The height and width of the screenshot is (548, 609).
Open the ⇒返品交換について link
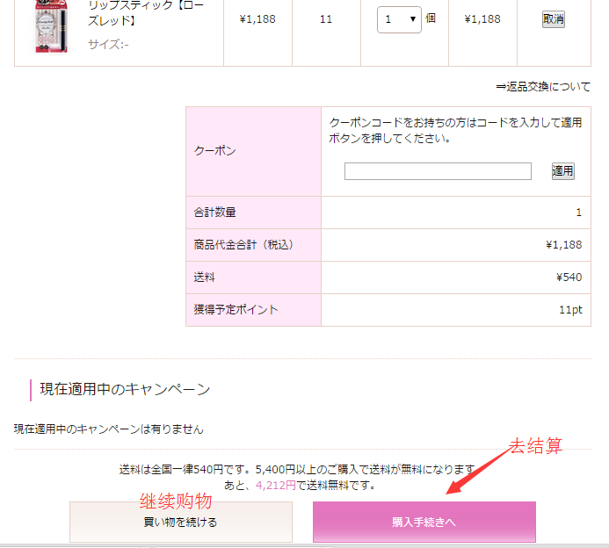543,87
